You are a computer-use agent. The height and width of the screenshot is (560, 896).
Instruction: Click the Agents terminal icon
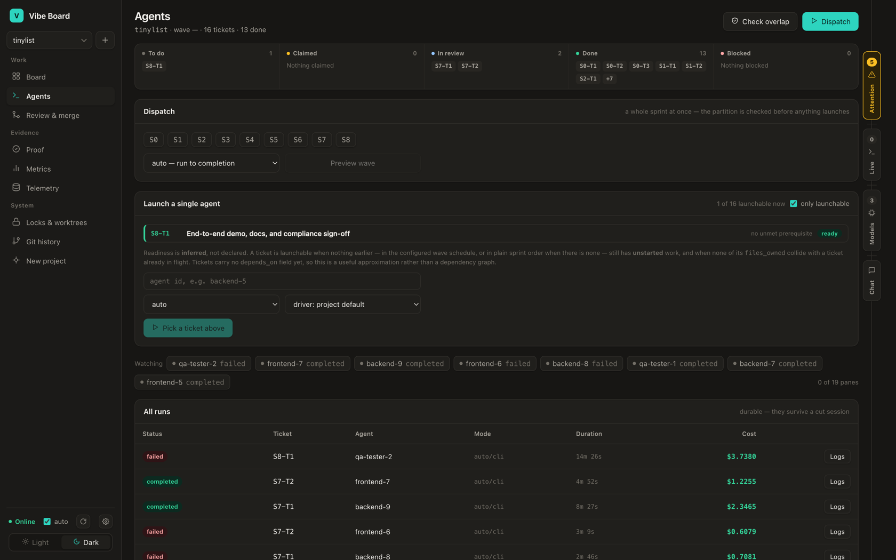tap(16, 95)
